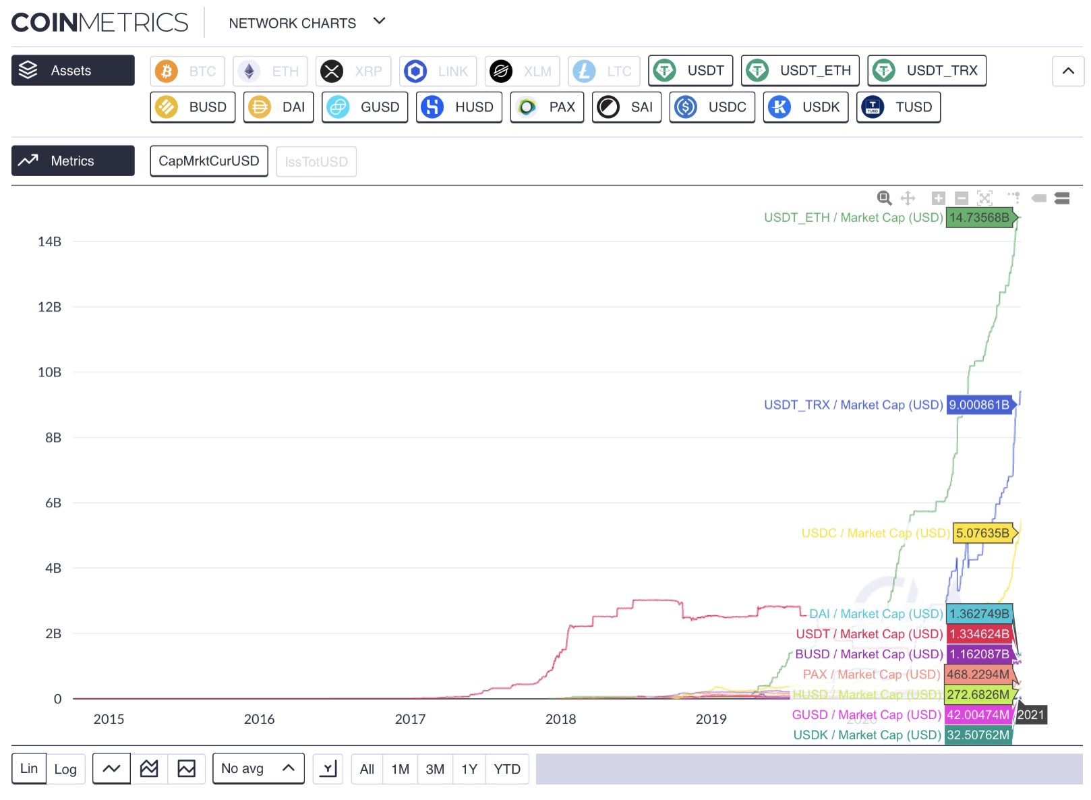Toggle the Y-axis options icon
Image resolution: width=1091 pixels, height=800 pixels.
(x=328, y=768)
